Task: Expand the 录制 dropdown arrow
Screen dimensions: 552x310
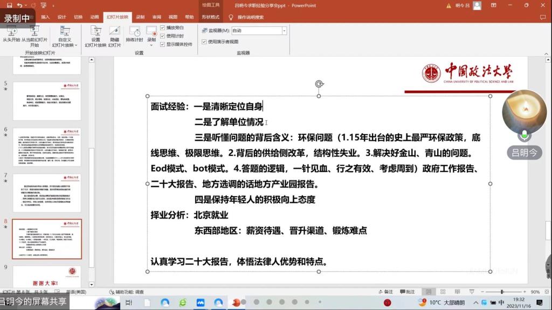Action: pos(151,45)
